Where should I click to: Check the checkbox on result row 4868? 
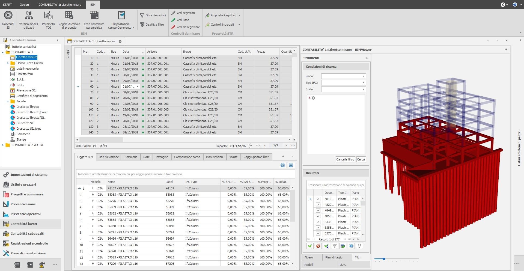[x=318, y=216]
